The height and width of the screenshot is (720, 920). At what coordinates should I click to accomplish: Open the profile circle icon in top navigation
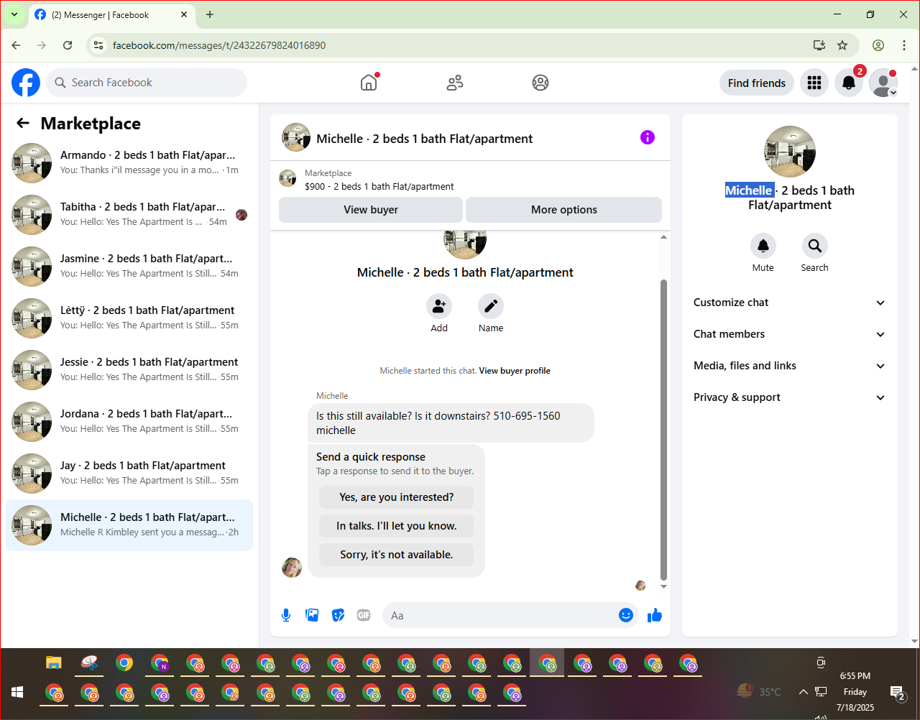tap(540, 83)
